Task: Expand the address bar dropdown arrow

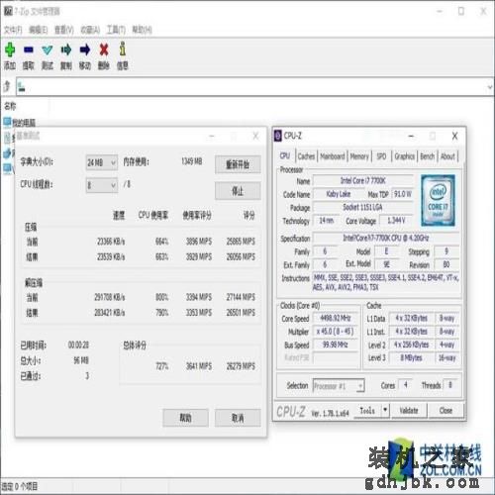Action: click(x=490, y=87)
